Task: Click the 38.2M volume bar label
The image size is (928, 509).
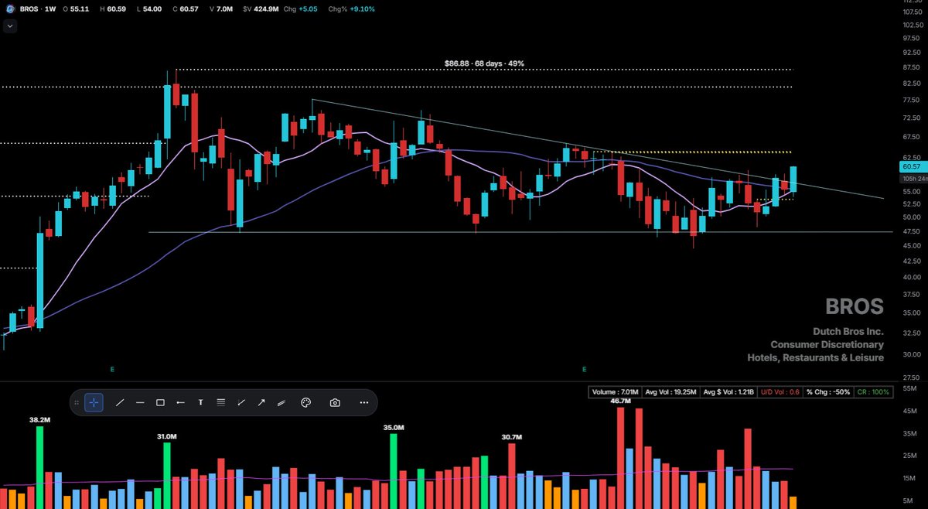Action: pos(40,420)
